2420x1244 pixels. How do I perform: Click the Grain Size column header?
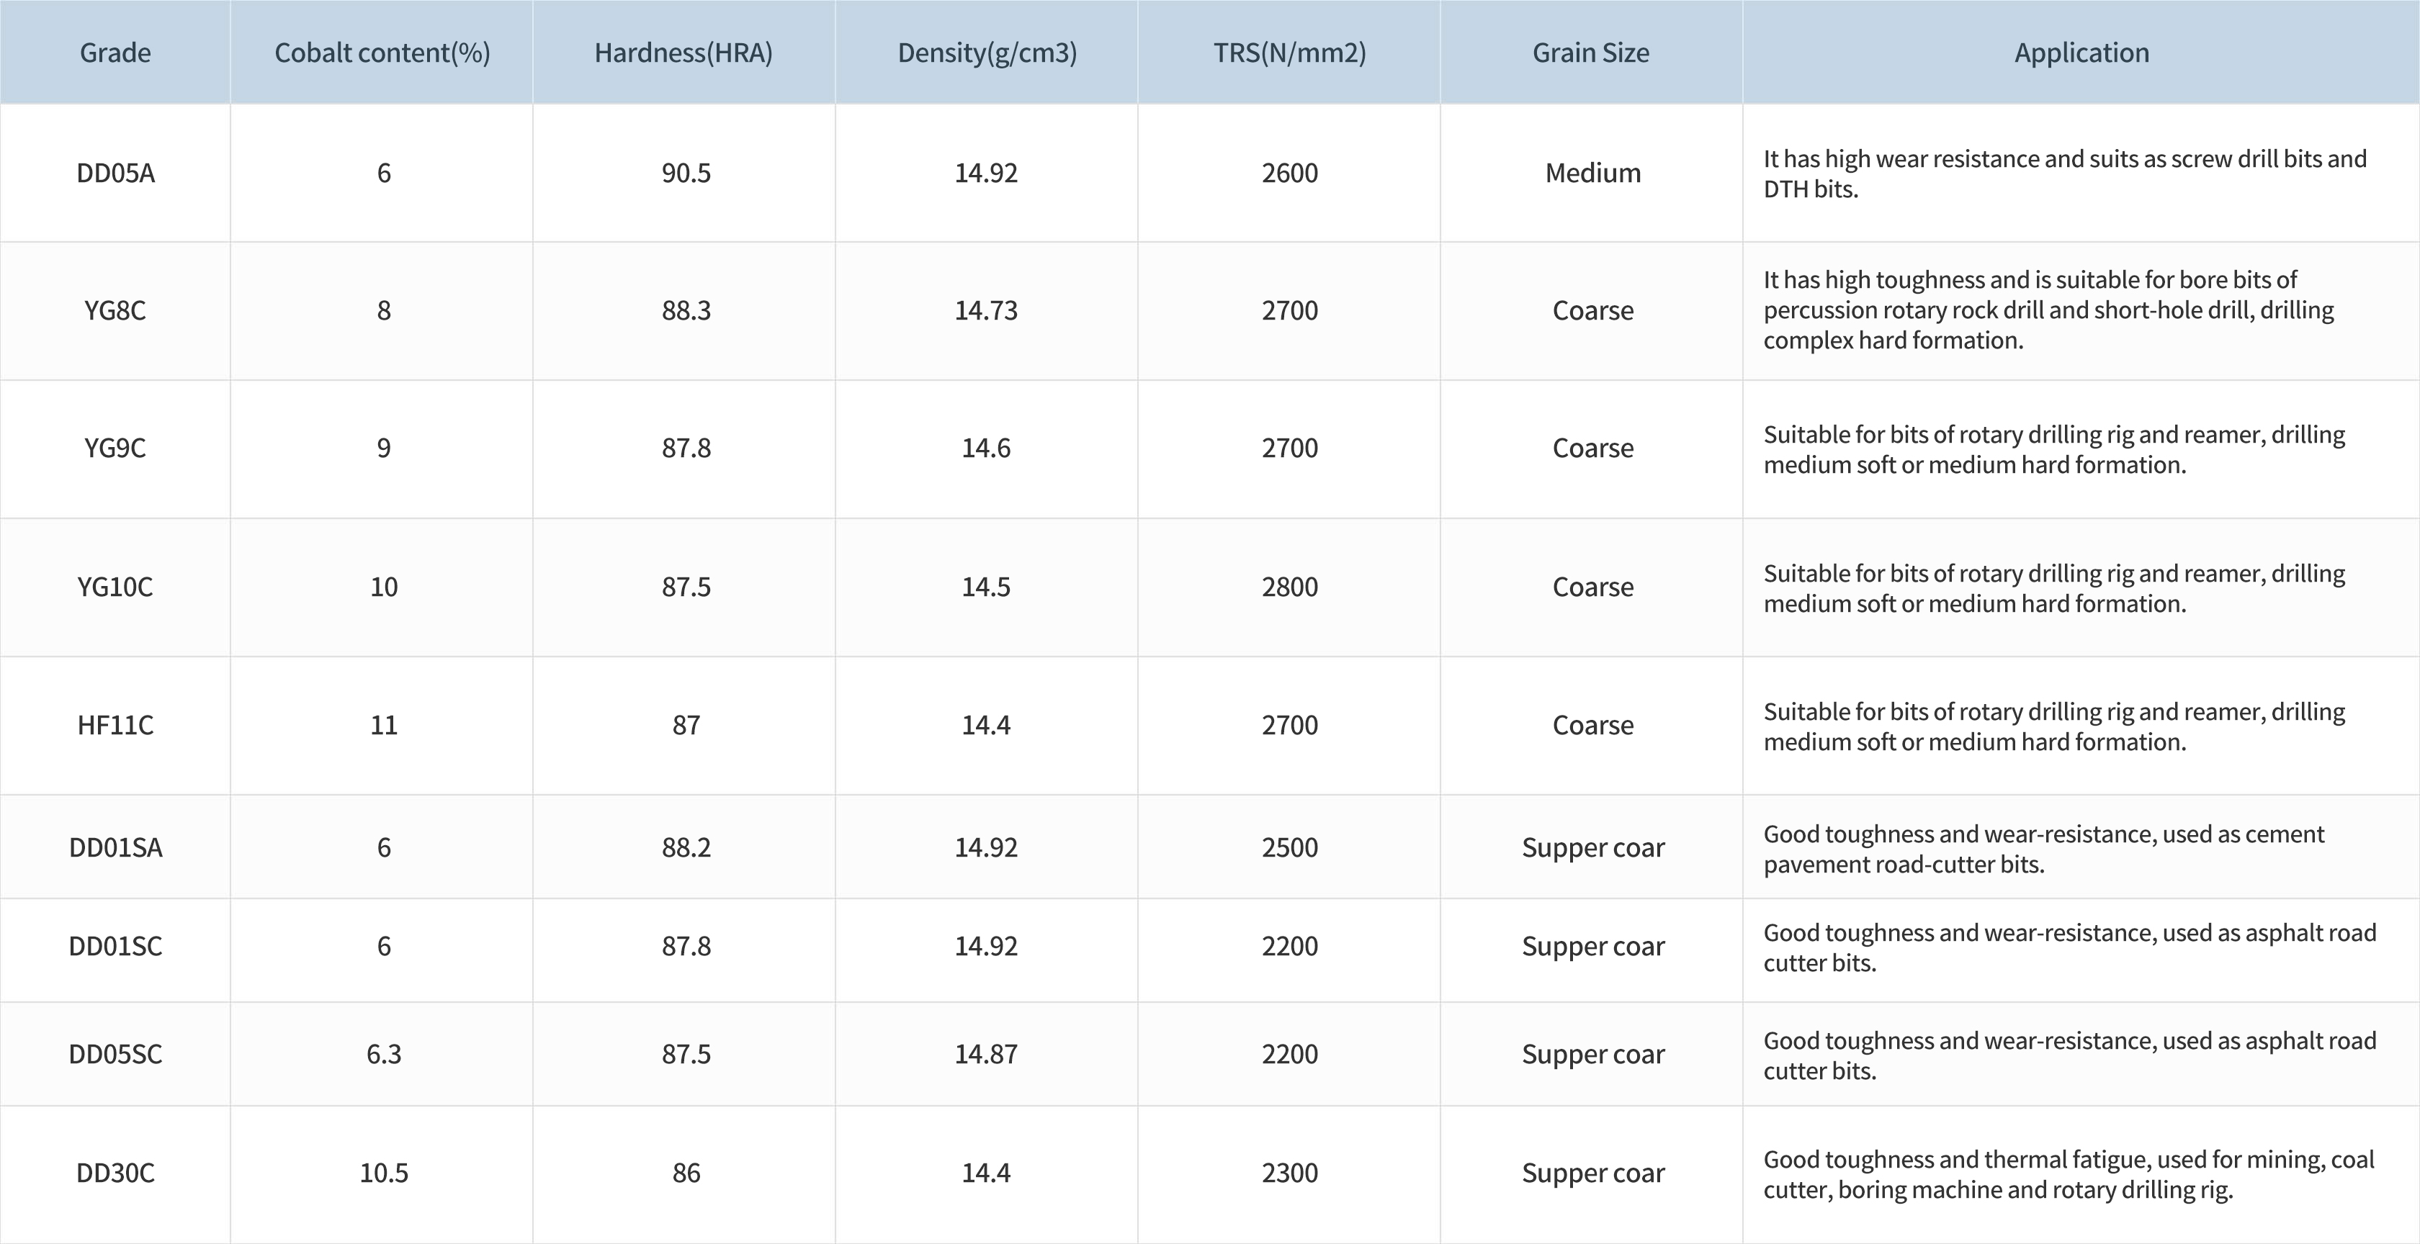(x=1590, y=53)
